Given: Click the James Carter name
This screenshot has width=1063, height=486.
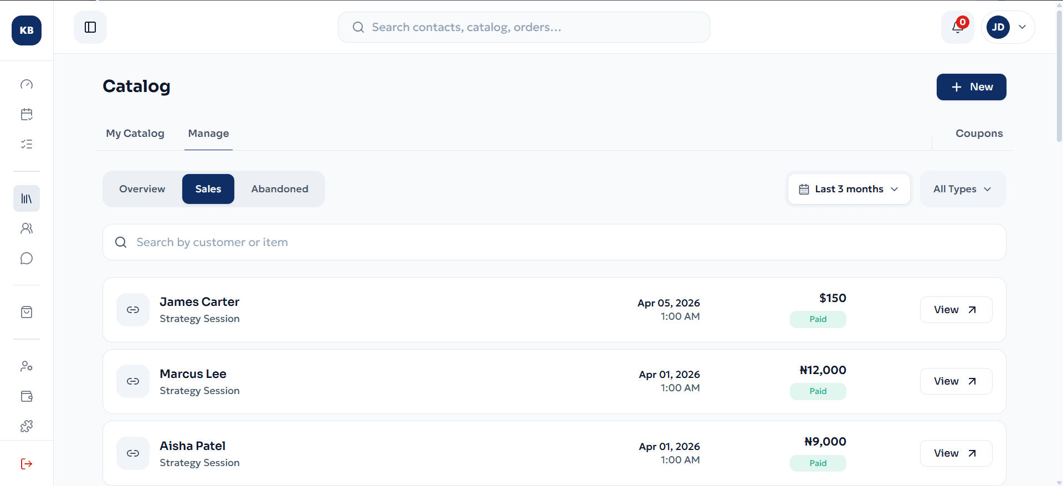Looking at the screenshot, I should (x=199, y=302).
